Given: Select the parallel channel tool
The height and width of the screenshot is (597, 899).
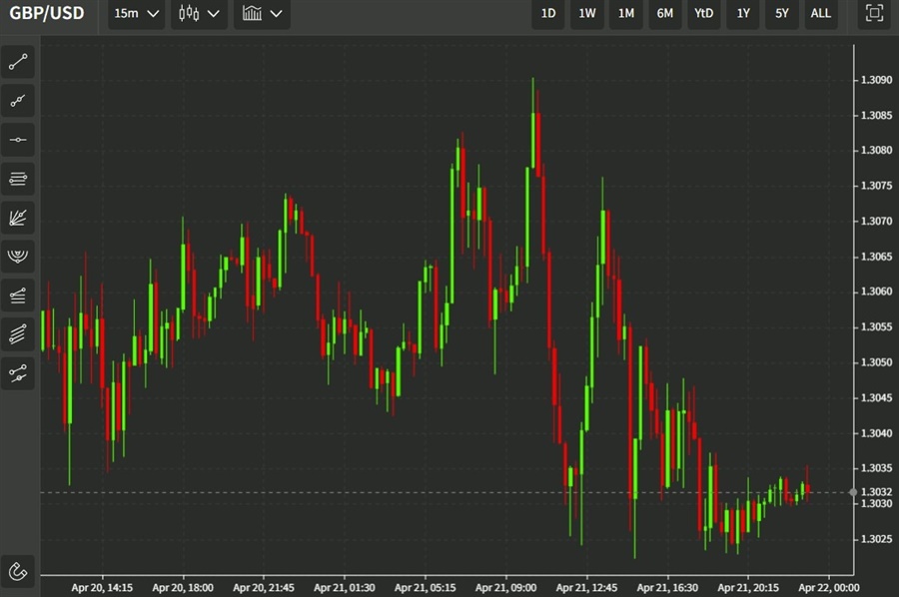Looking at the screenshot, I should pos(18,334).
